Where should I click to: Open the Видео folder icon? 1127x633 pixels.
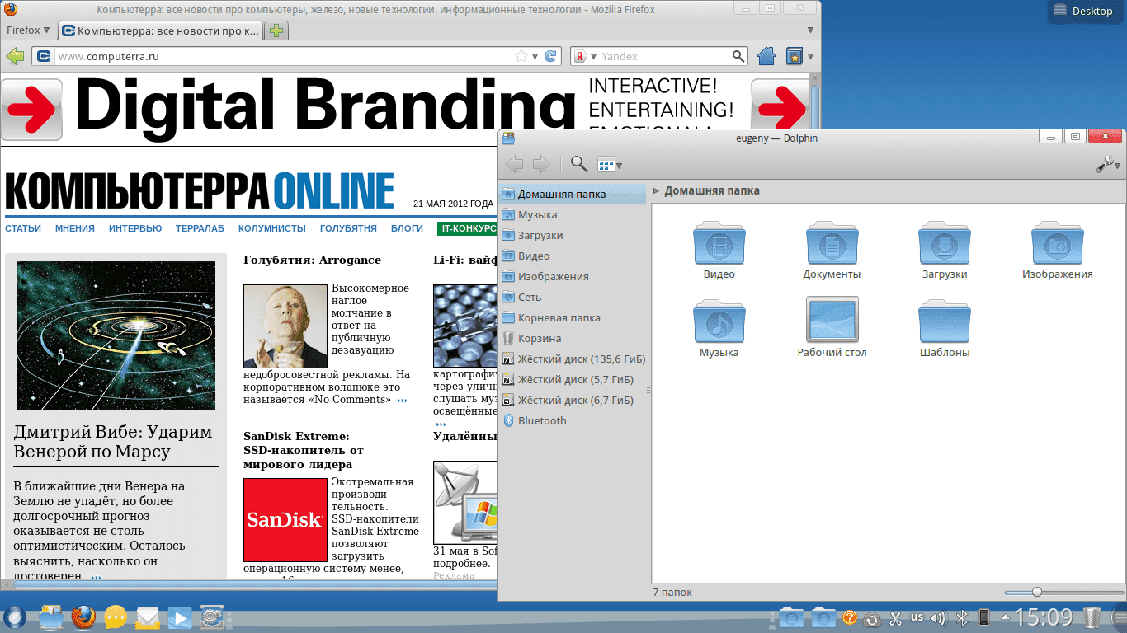[x=719, y=242]
